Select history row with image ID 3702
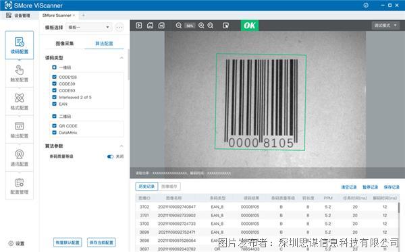This screenshot has width=405, height=252. click(x=267, y=207)
